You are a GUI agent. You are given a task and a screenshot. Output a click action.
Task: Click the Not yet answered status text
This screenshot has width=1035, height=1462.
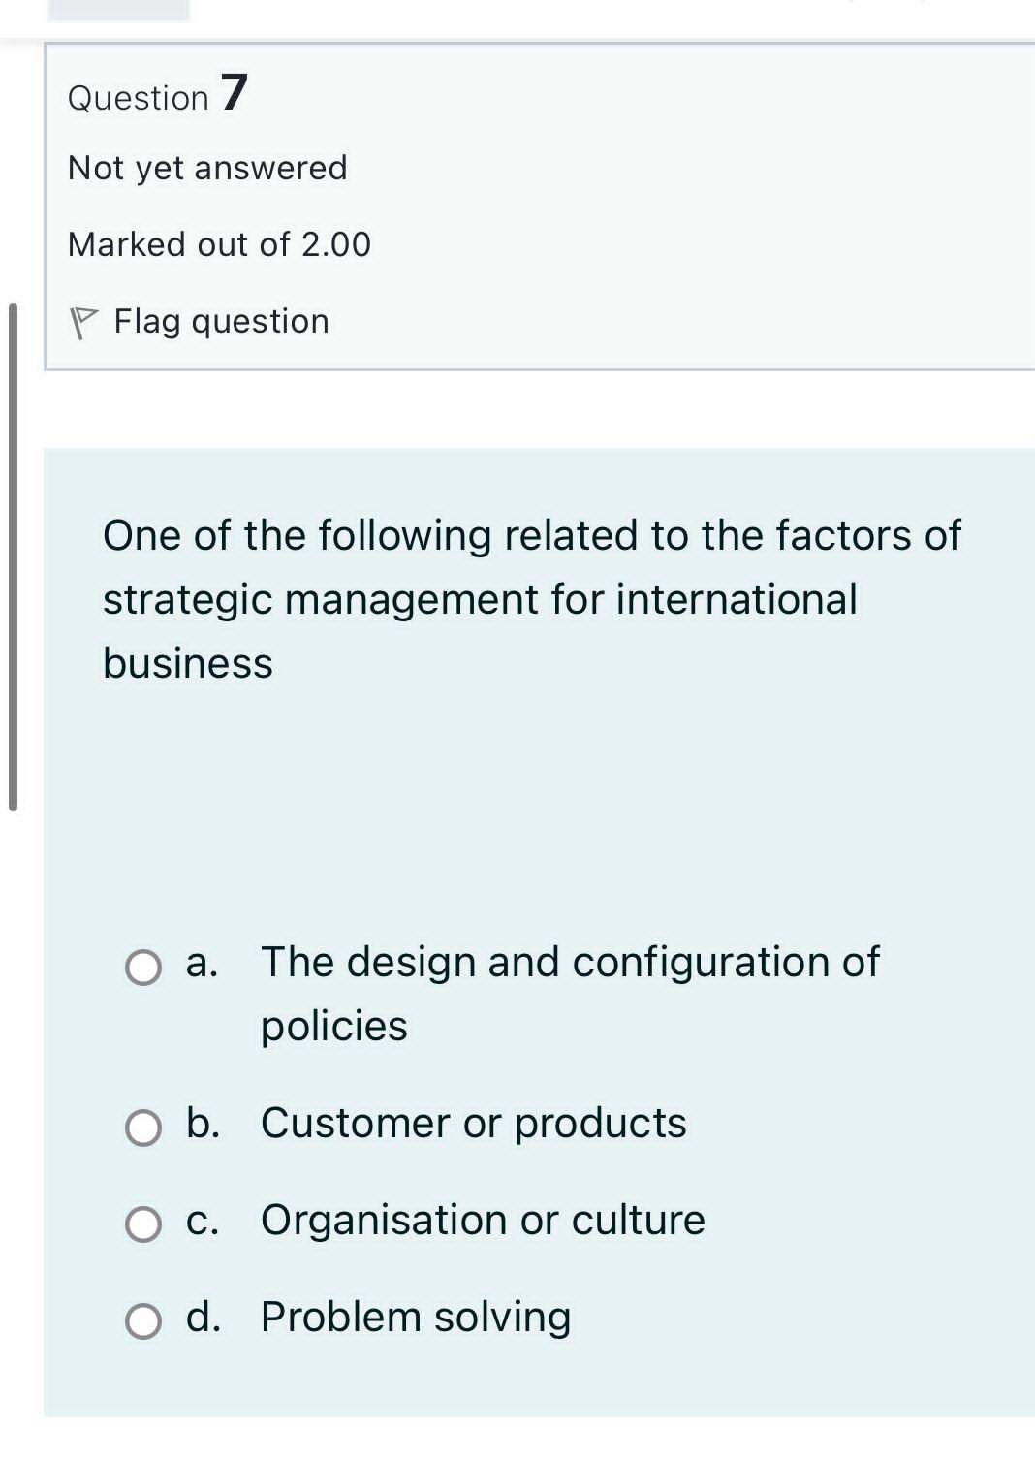(206, 167)
